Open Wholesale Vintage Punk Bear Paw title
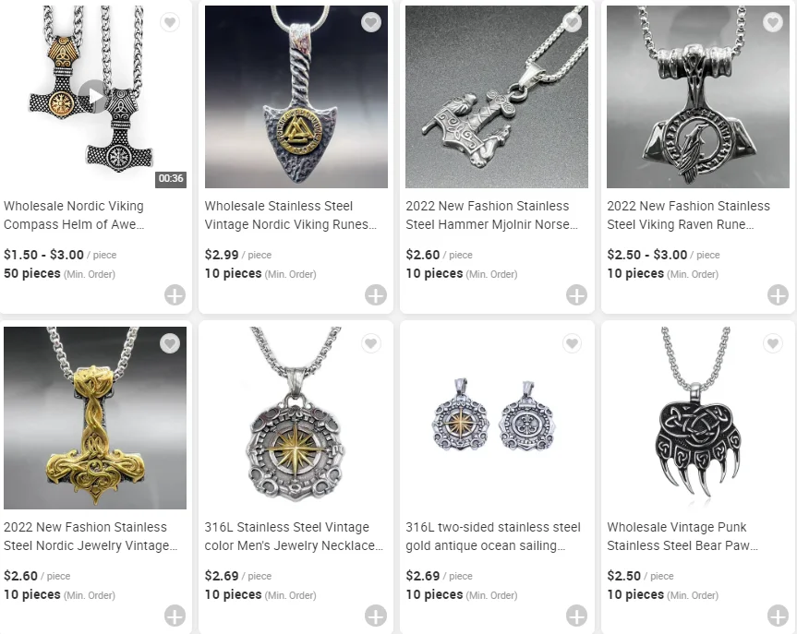Screen dimensions: 797x634 pos(682,536)
